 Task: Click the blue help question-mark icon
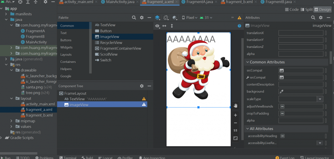239,26
